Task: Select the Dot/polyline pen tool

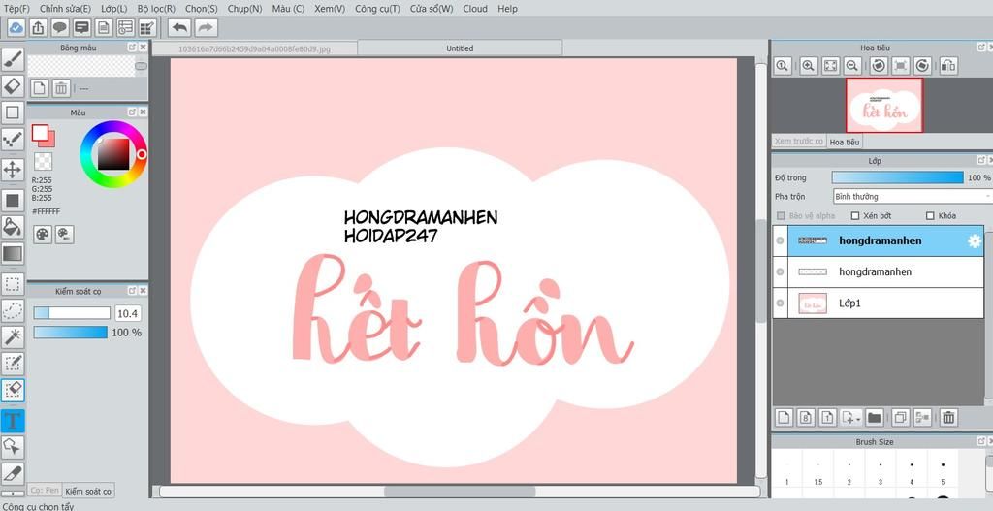Action: point(12,140)
